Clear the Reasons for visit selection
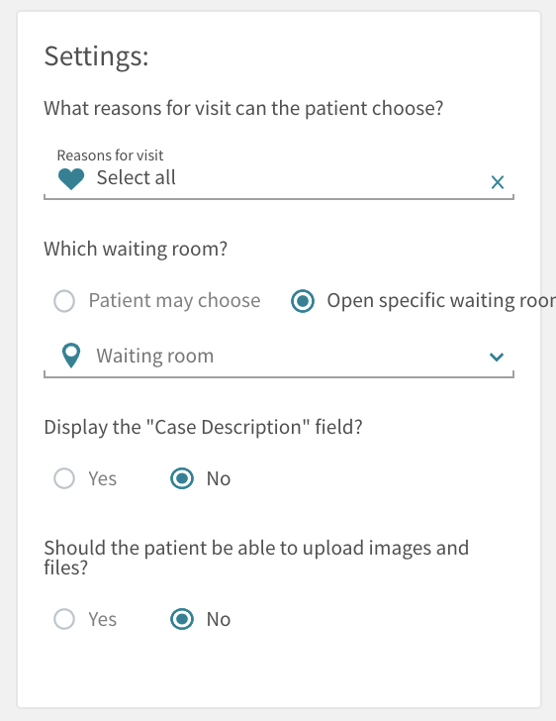This screenshot has height=721, width=556. [498, 182]
